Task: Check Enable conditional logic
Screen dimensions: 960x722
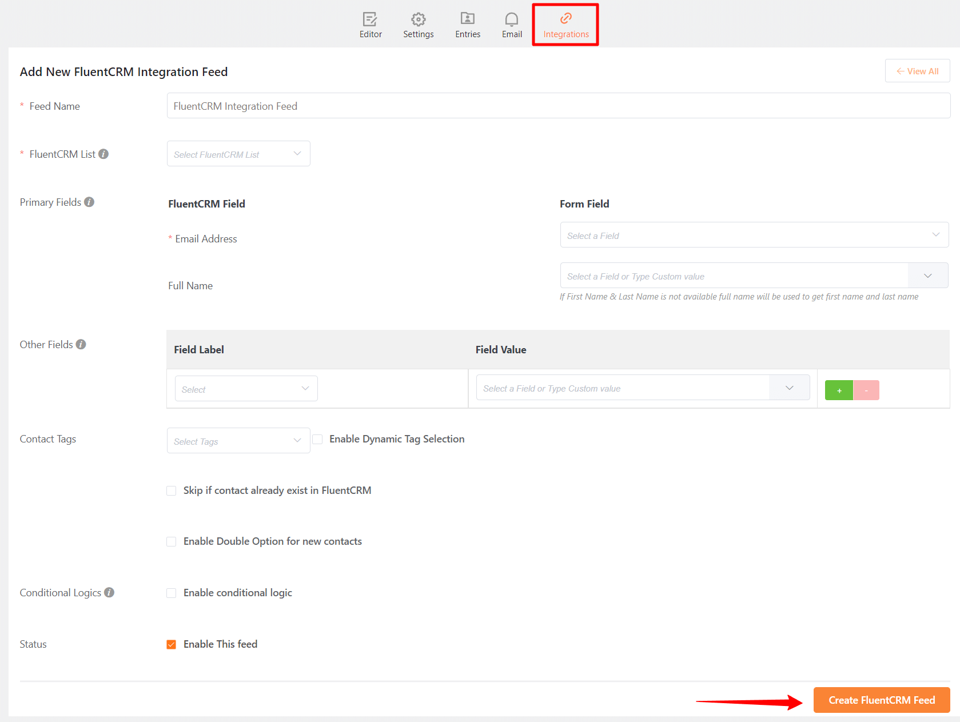Action: (172, 593)
